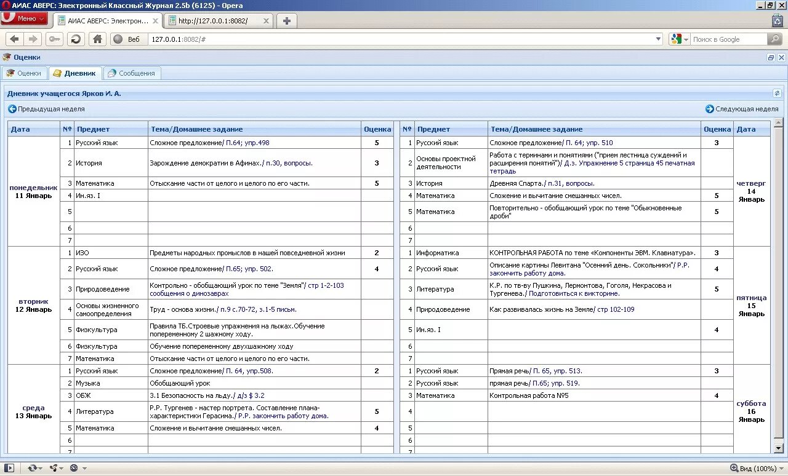Viewport: 788px width, 476px height.
Task: Click Контрольная работа №5 topic cell
Action: click(595, 395)
